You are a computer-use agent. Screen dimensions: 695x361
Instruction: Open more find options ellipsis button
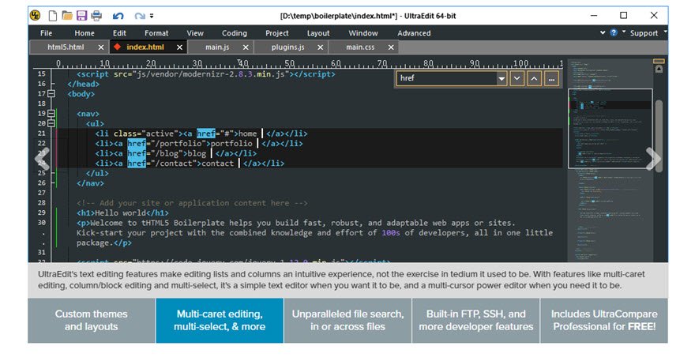point(551,78)
